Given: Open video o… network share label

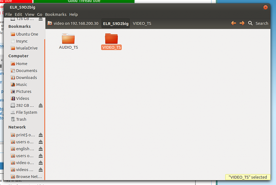Looking at the screenshot, I should point(25,163).
